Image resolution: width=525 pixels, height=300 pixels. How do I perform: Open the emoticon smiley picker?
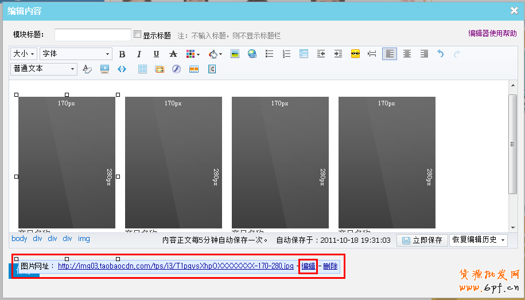pos(355,54)
